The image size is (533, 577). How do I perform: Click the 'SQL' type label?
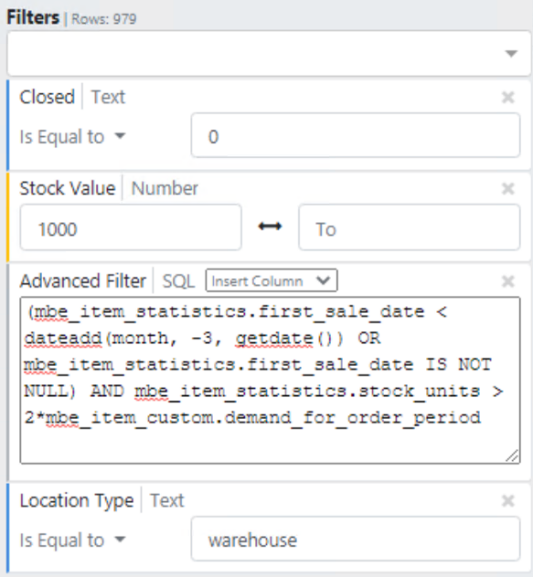point(178,282)
